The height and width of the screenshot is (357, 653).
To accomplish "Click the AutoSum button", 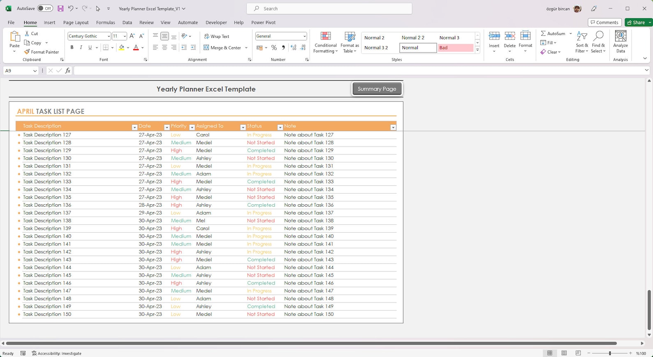I will pyautogui.click(x=553, y=33).
